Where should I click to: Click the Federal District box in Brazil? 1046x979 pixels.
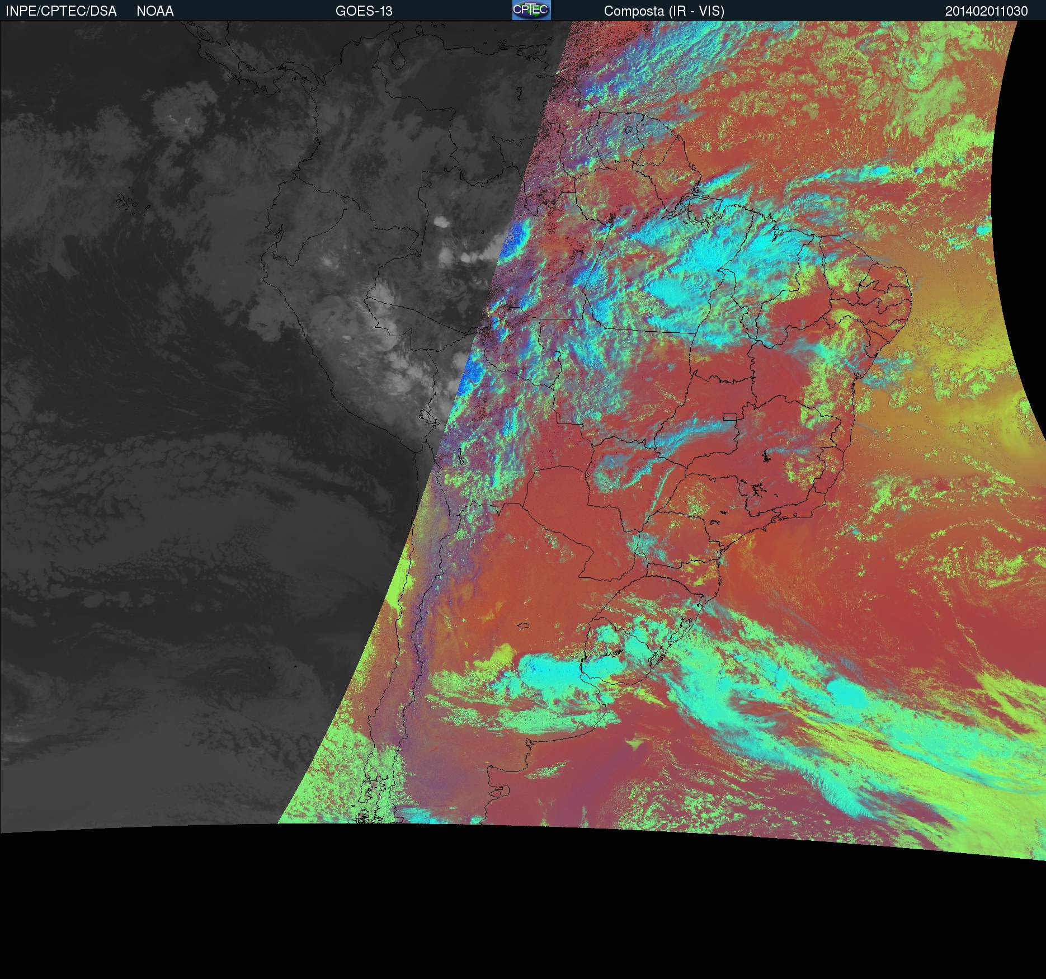(730, 416)
